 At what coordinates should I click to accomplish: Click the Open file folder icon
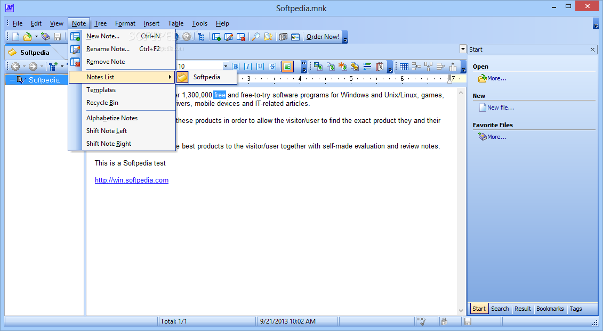(x=27, y=37)
